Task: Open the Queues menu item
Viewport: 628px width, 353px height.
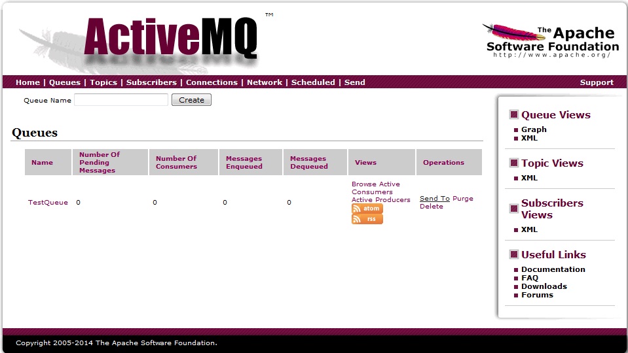Action: (x=64, y=82)
